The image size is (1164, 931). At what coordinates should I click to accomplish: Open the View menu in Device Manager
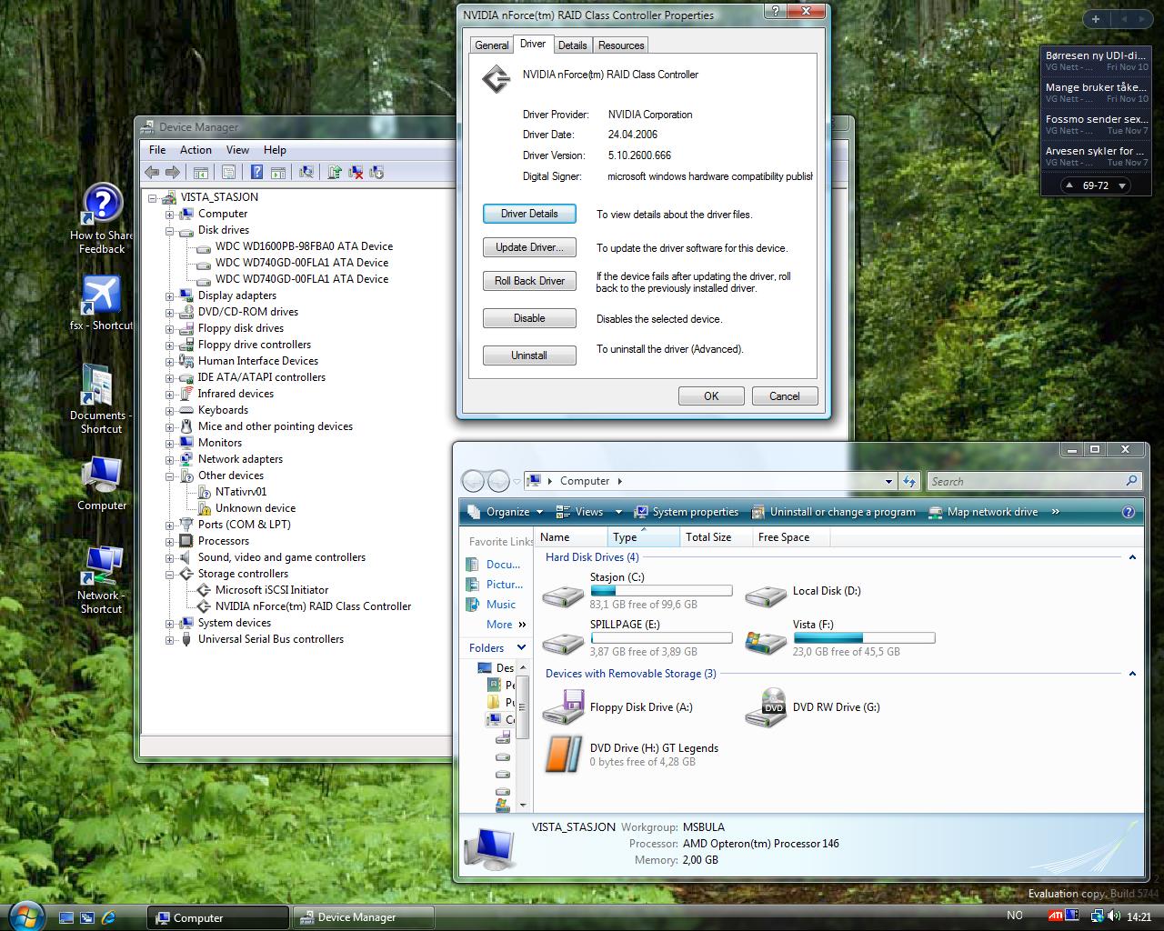click(237, 150)
